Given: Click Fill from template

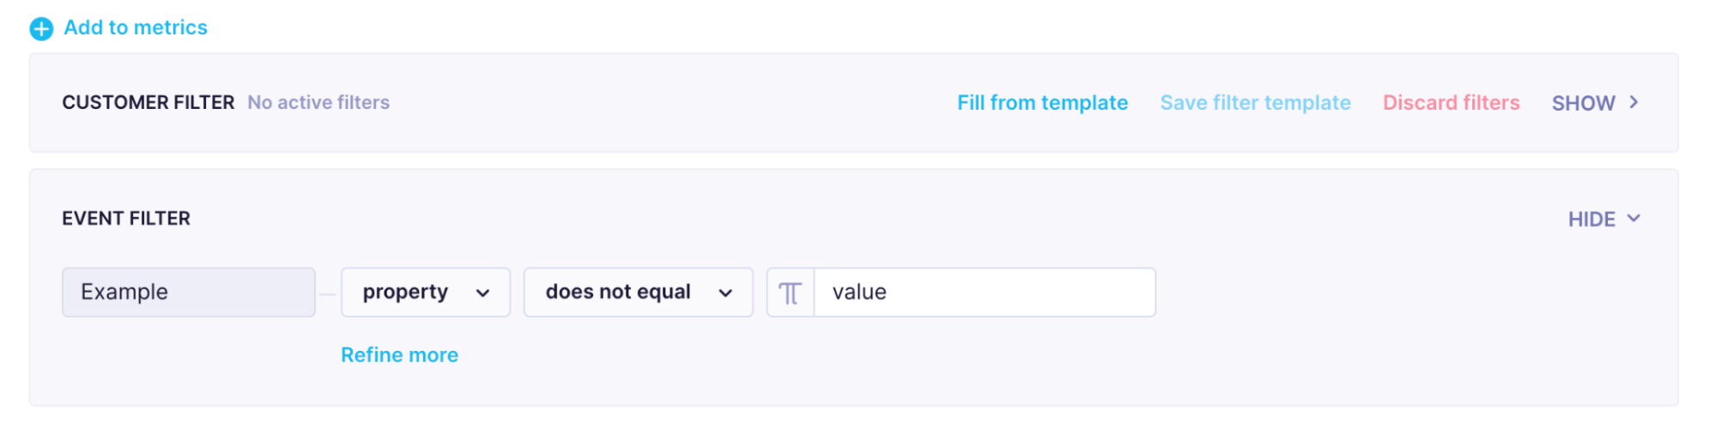Looking at the screenshot, I should 1042,103.
